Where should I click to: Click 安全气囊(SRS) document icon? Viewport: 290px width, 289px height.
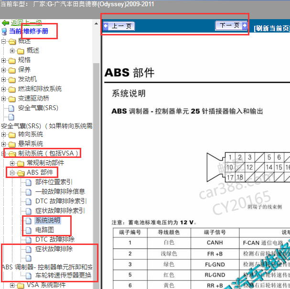coord(11,108)
